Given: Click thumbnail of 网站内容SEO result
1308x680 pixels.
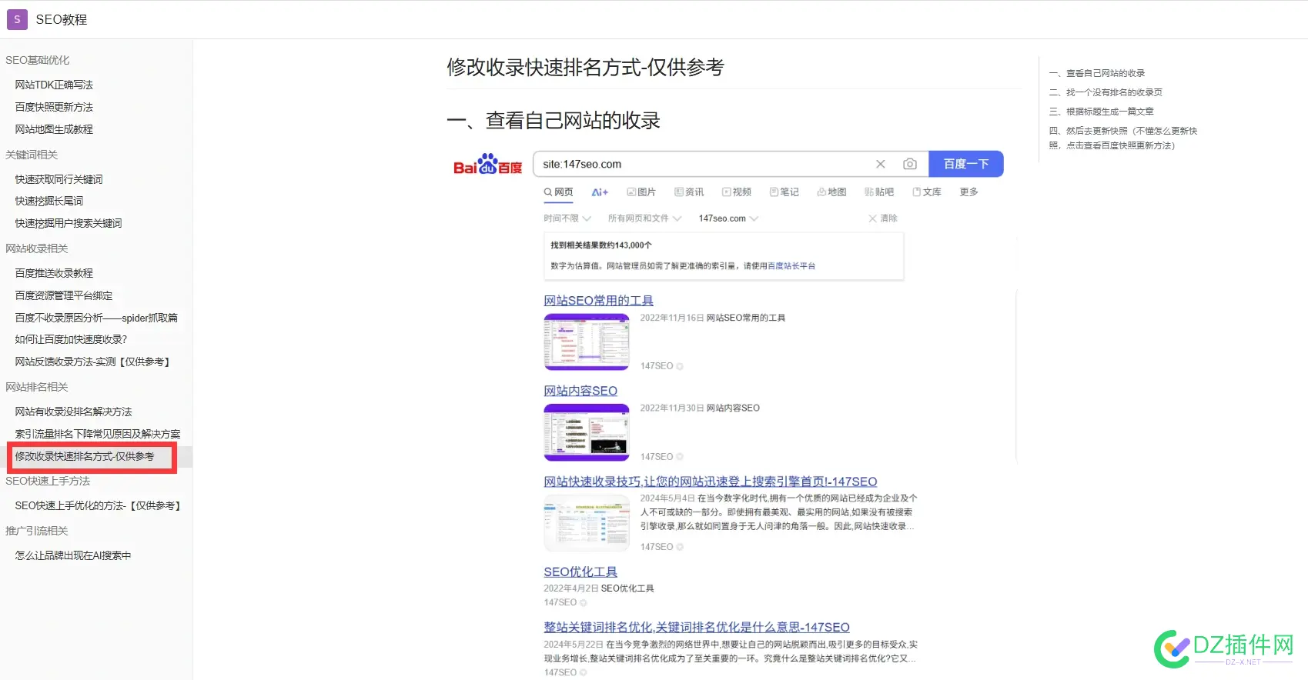Looking at the screenshot, I should 587,432.
